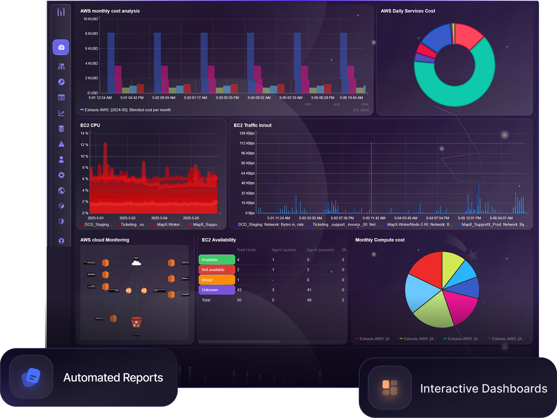Image resolution: width=557 pixels, height=418 pixels.
Task: Open the hierarchy/sitemap sidebar icon
Action: pos(61,66)
